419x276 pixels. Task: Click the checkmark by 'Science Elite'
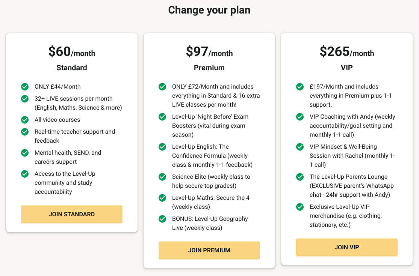tap(162, 177)
